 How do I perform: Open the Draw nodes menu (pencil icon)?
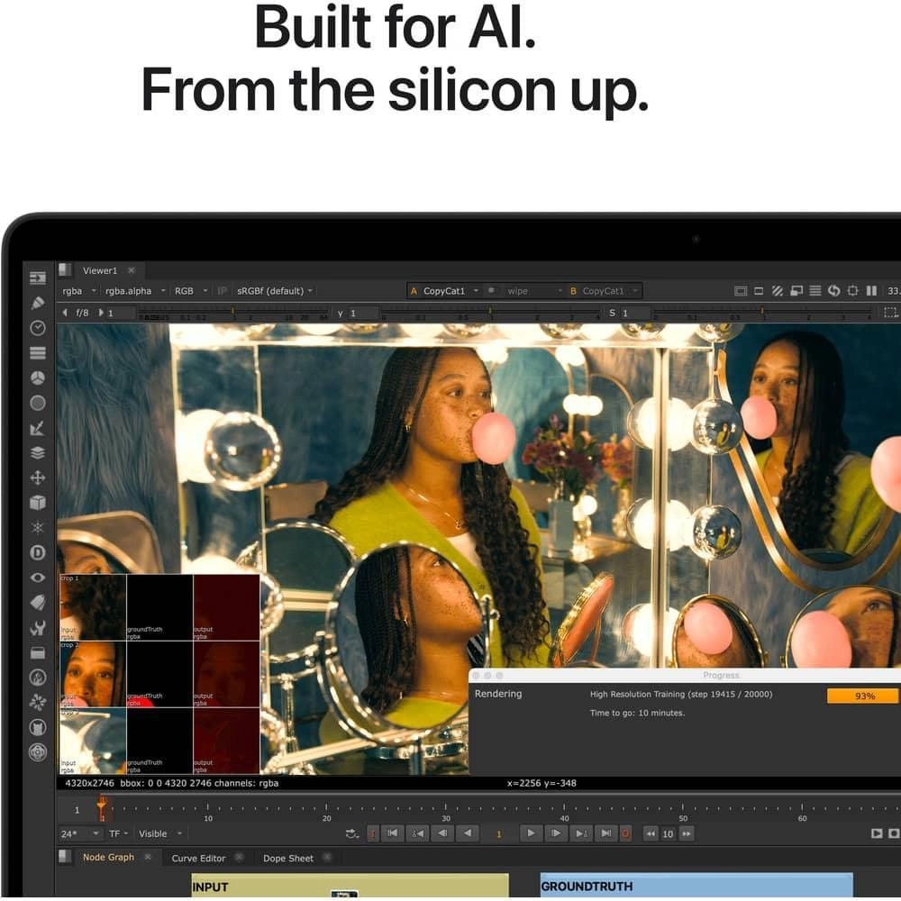(x=38, y=303)
